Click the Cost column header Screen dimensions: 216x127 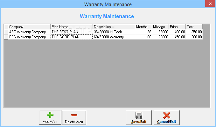(194, 27)
